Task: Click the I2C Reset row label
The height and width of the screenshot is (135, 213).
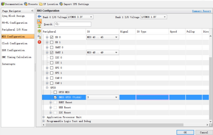Action: tap(65, 113)
